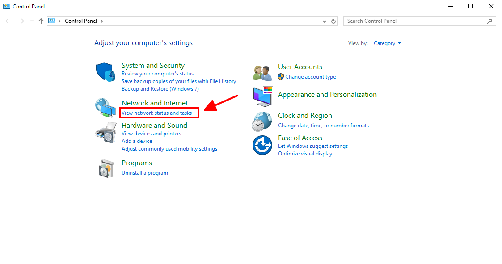Open the Hardware and Sound printer icon

(x=105, y=132)
